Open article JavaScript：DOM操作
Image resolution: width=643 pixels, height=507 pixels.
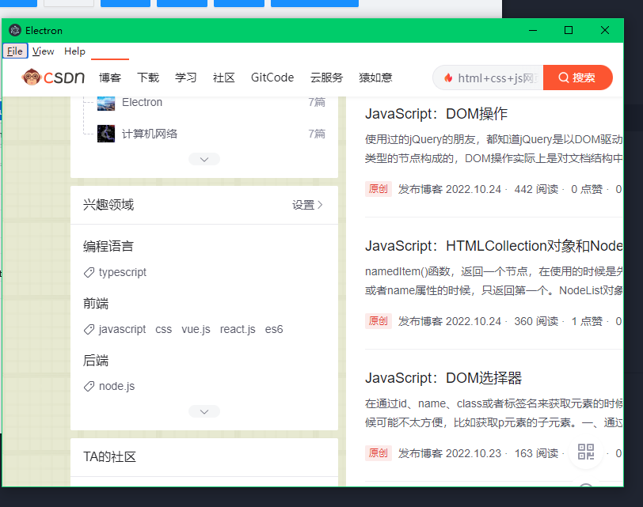[x=436, y=114]
